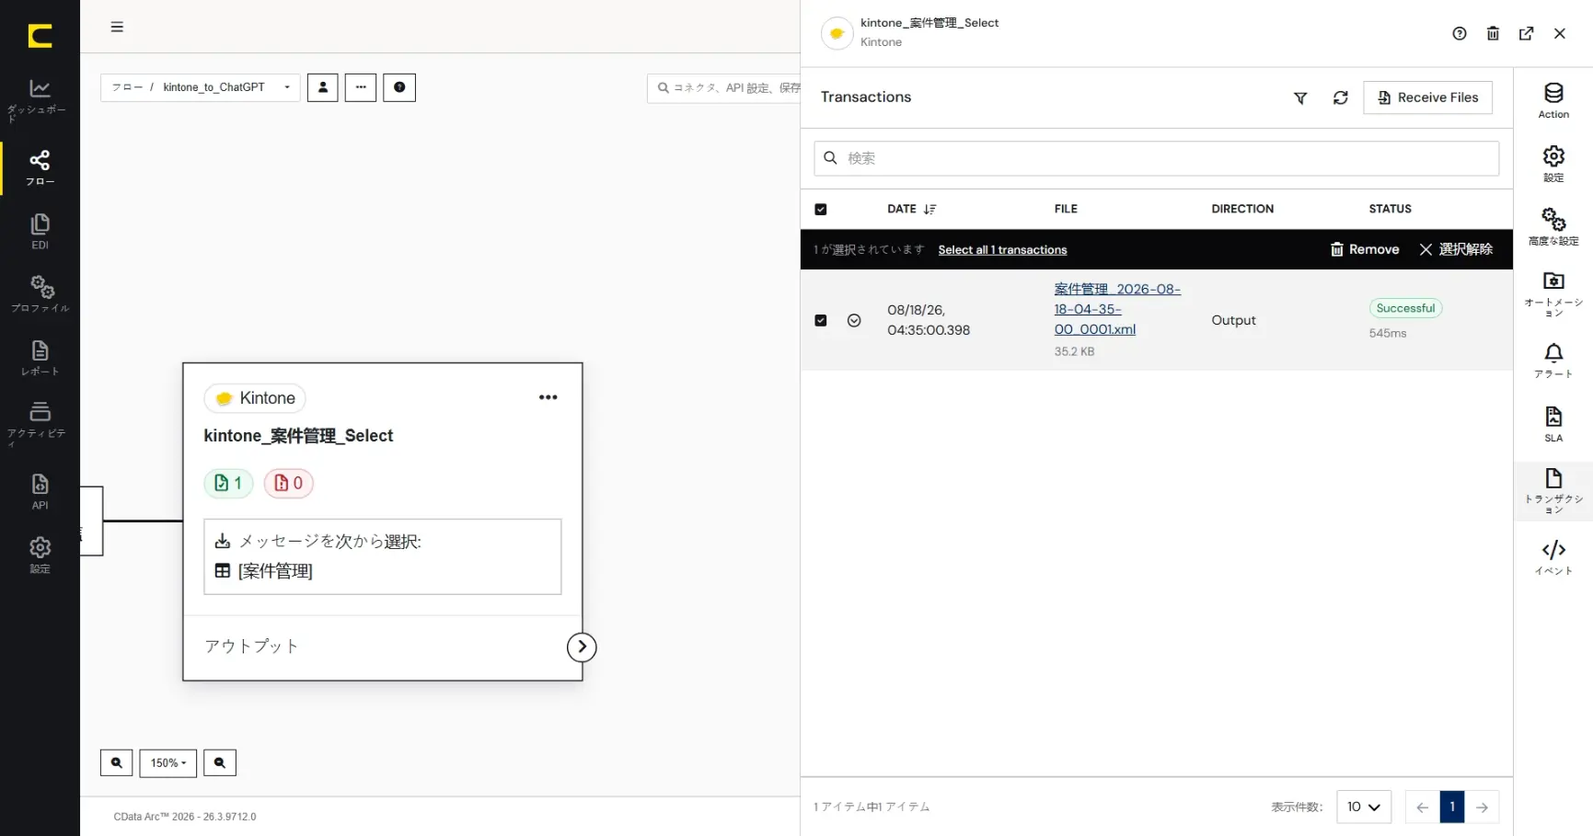Click the user icon button in flow toolbar
Viewport: 1593px width, 836px height.
pos(322,87)
